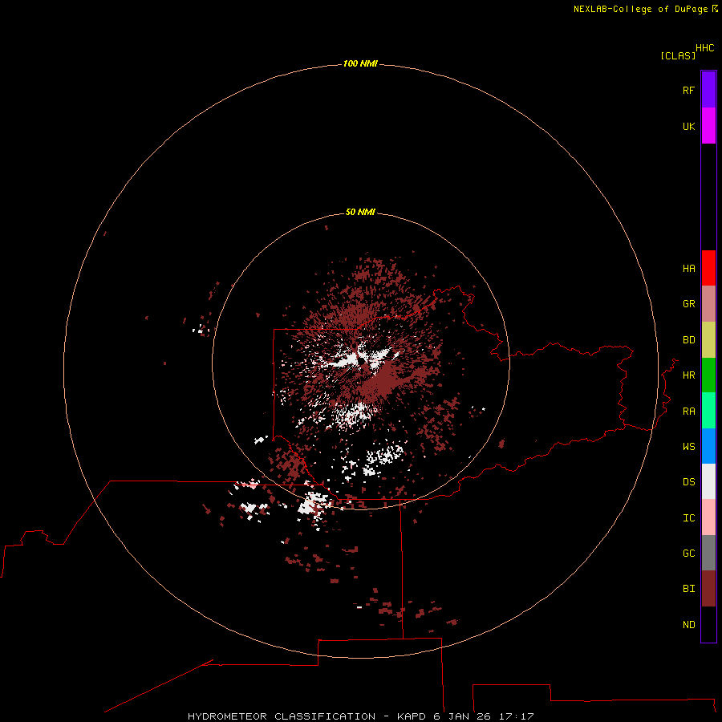The width and height of the screenshot is (722, 722).
Task: Click the BD yellow legend swatch
Action: click(x=708, y=339)
